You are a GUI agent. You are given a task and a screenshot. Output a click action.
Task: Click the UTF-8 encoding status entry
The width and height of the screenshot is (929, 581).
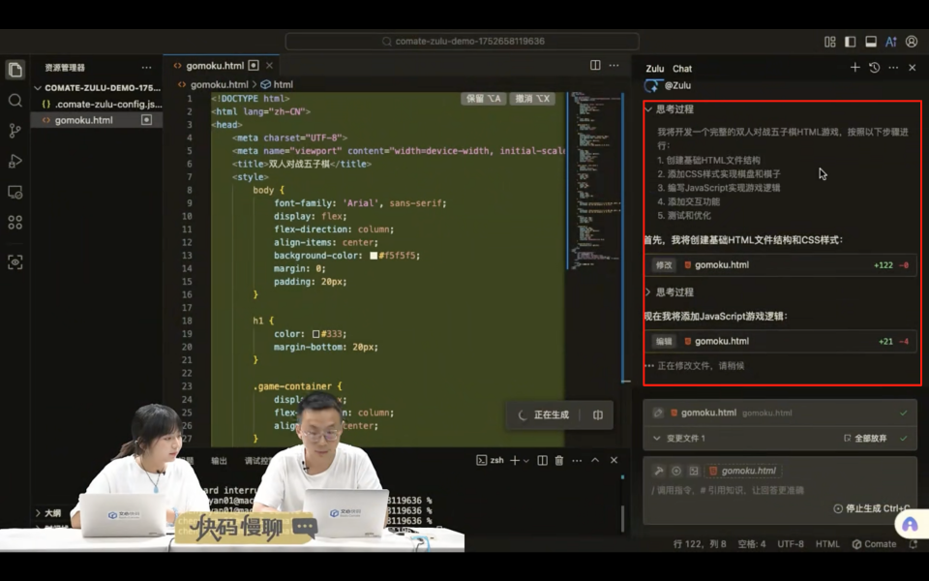791,543
